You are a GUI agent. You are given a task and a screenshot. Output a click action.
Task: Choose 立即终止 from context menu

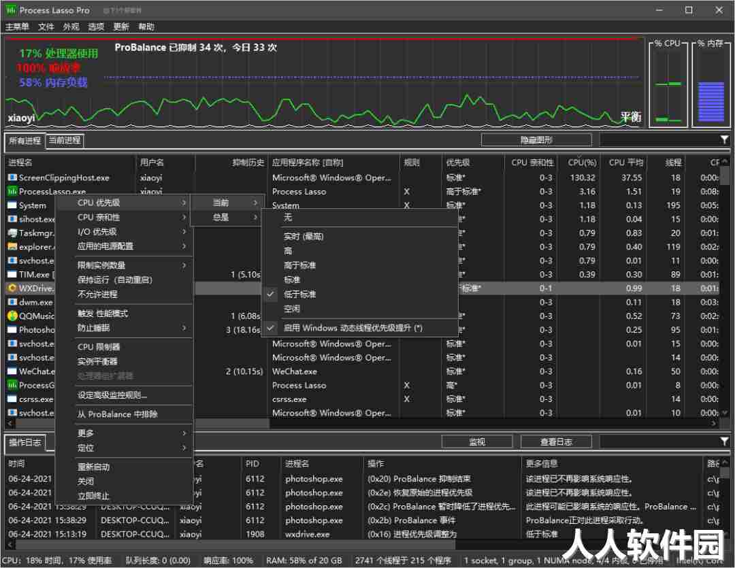pyautogui.click(x=125, y=496)
